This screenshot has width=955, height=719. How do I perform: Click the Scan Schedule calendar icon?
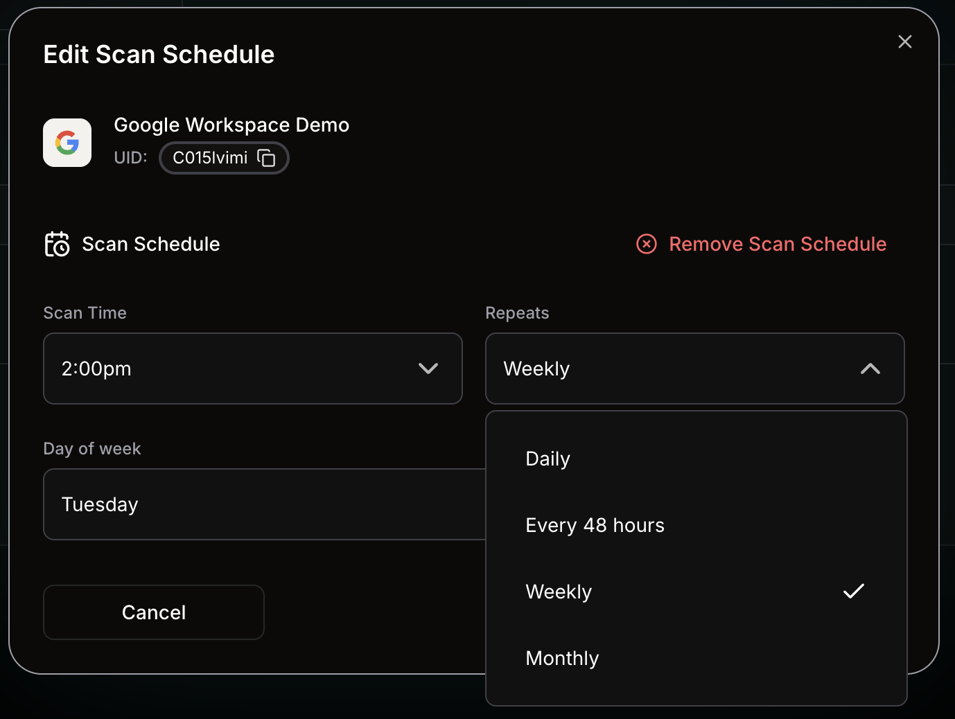coord(58,244)
